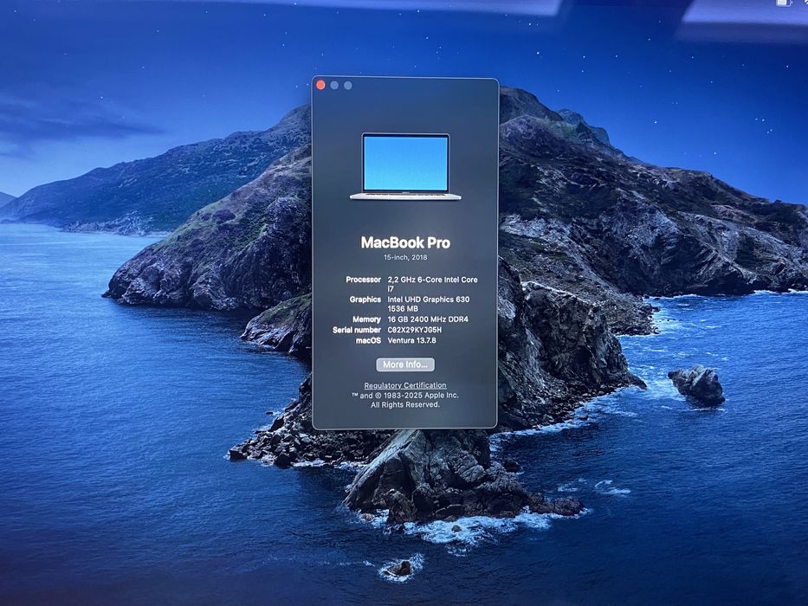808x606 pixels.
Task: Click the Processor label
Action: point(363,280)
